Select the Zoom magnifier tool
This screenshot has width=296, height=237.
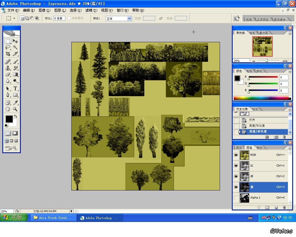15,109
